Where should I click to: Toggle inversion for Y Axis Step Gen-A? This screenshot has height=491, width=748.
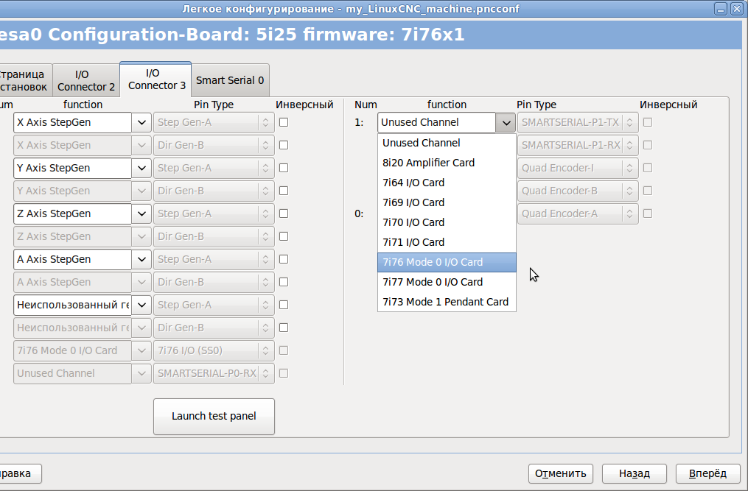284,169
